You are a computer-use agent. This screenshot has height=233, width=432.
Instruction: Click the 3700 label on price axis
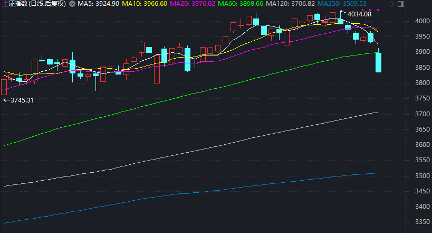(421, 114)
